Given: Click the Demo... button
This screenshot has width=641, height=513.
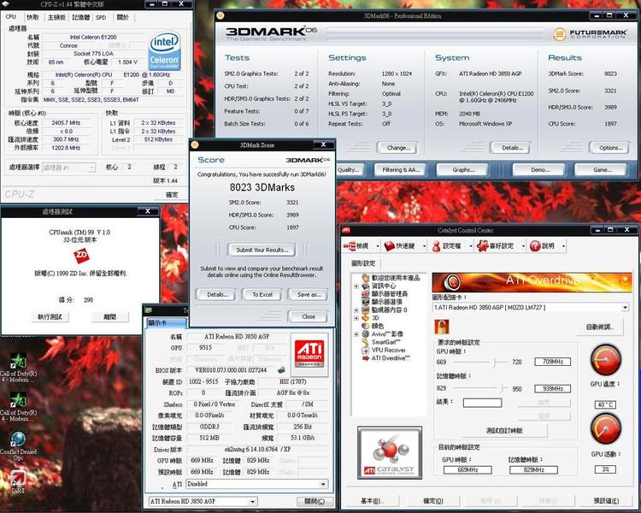Looking at the screenshot, I should click(x=540, y=169).
